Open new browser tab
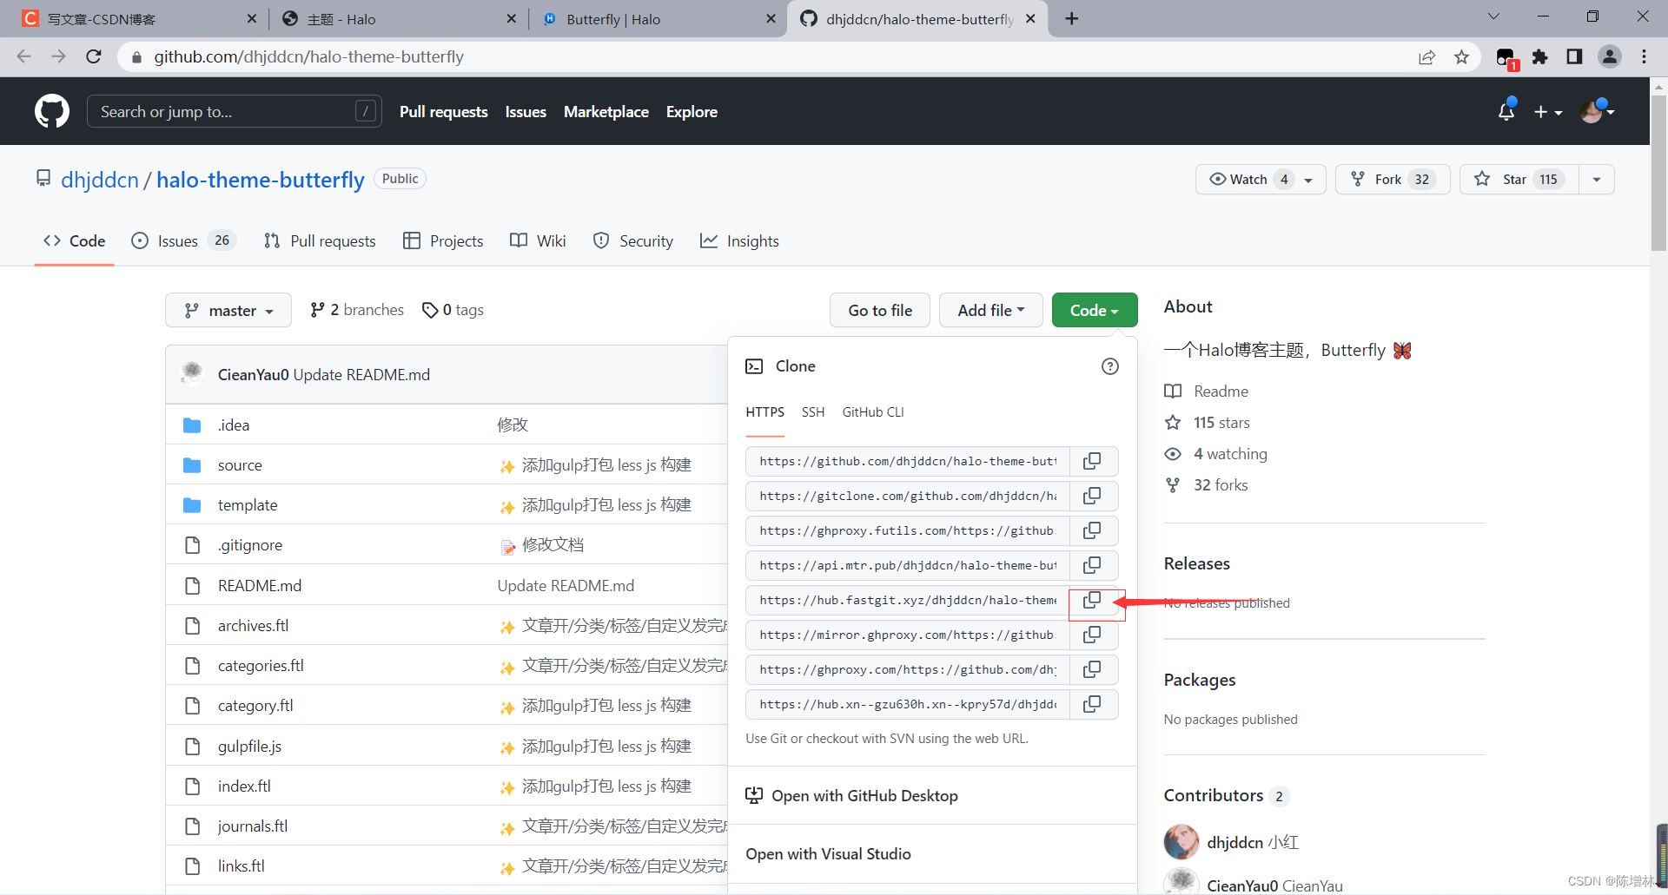This screenshot has width=1668, height=895. [x=1072, y=18]
